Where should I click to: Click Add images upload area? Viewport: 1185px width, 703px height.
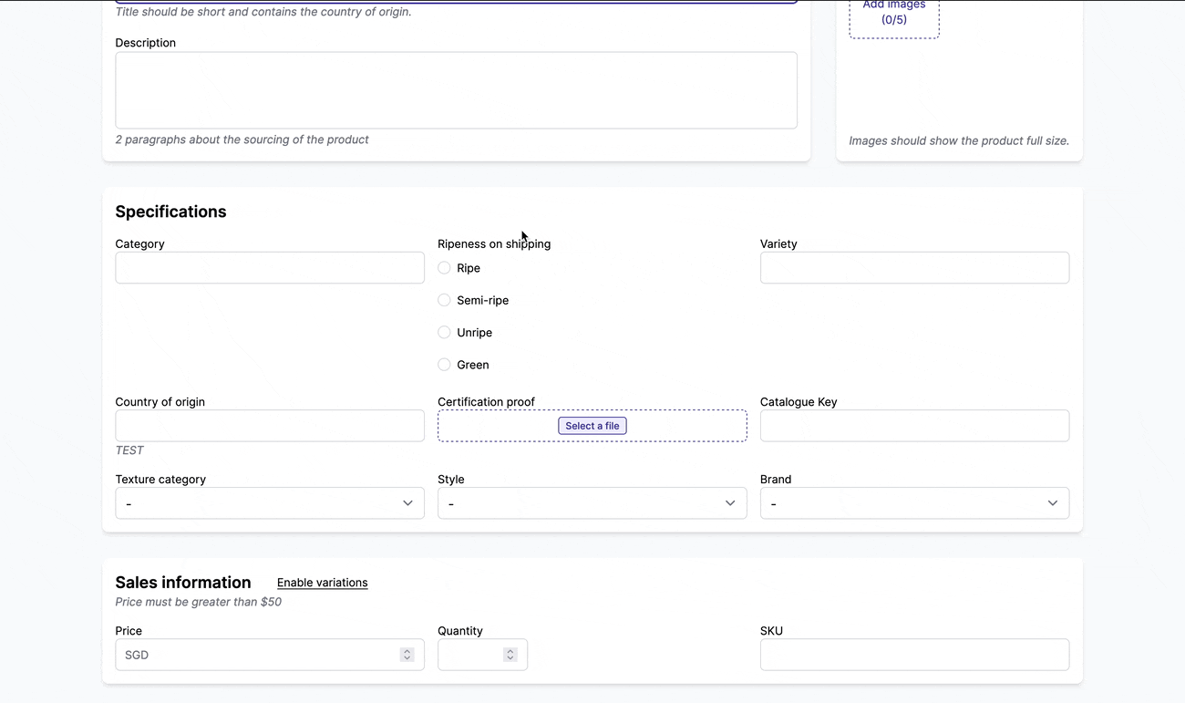click(893, 13)
